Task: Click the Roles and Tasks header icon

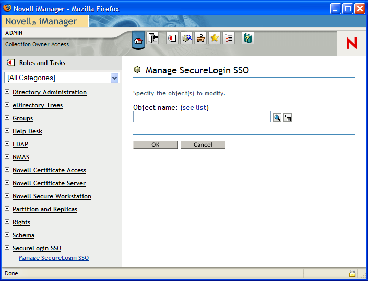Action: click(x=11, y=62)
